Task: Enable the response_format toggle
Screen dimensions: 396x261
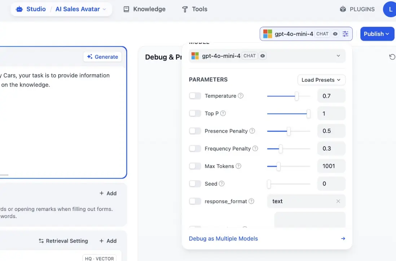Action: (195, 201)
